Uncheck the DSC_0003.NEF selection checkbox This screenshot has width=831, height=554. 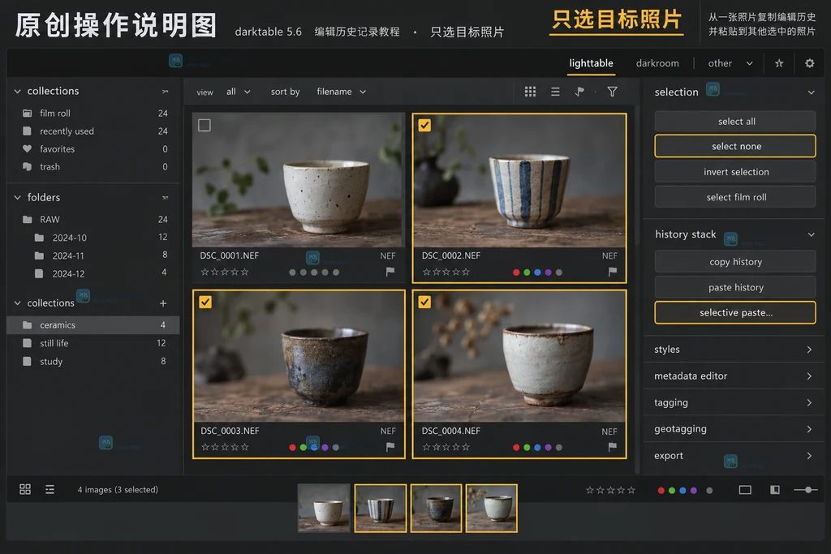point(205,302)
